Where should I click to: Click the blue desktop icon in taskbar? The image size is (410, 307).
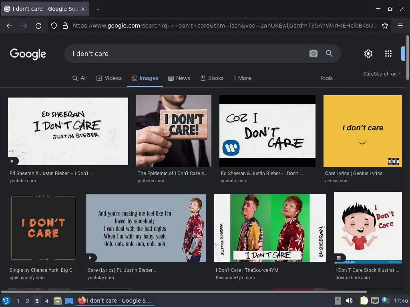(x=69, y=301)
